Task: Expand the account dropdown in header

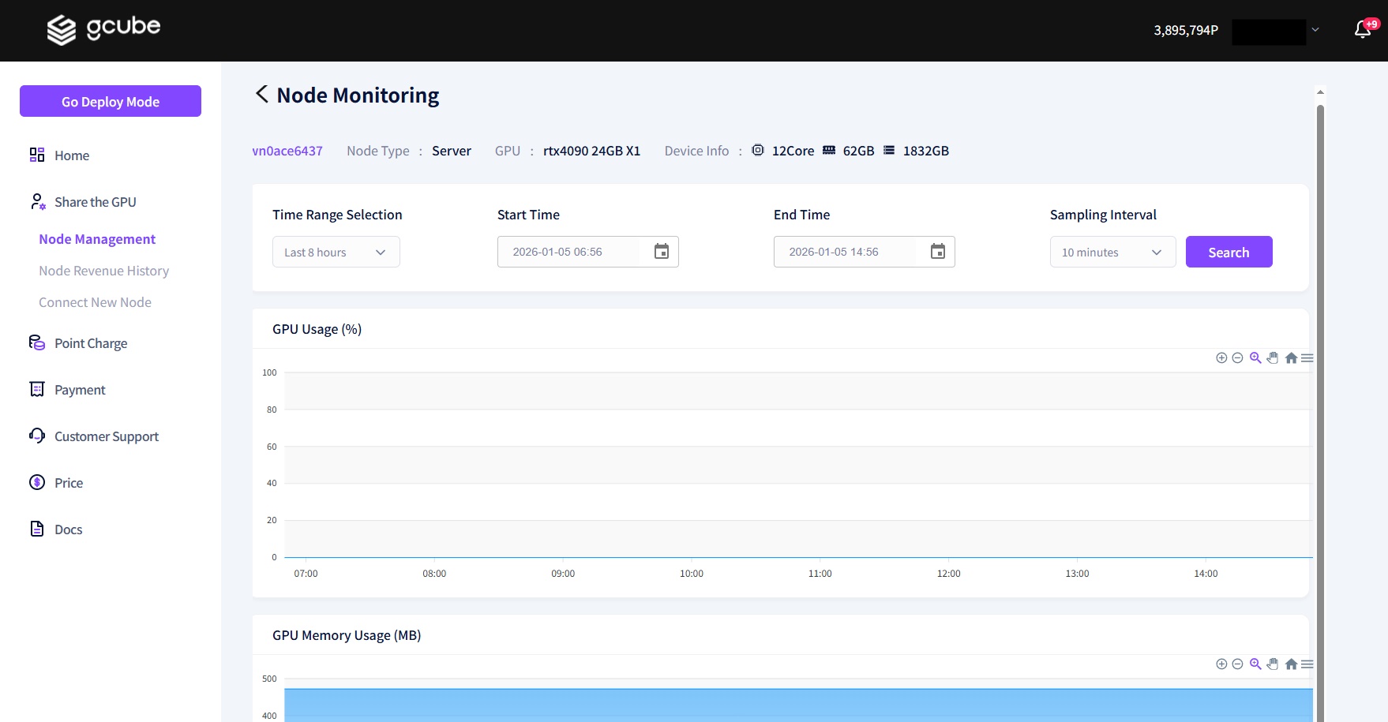Action: point(1315,30)
